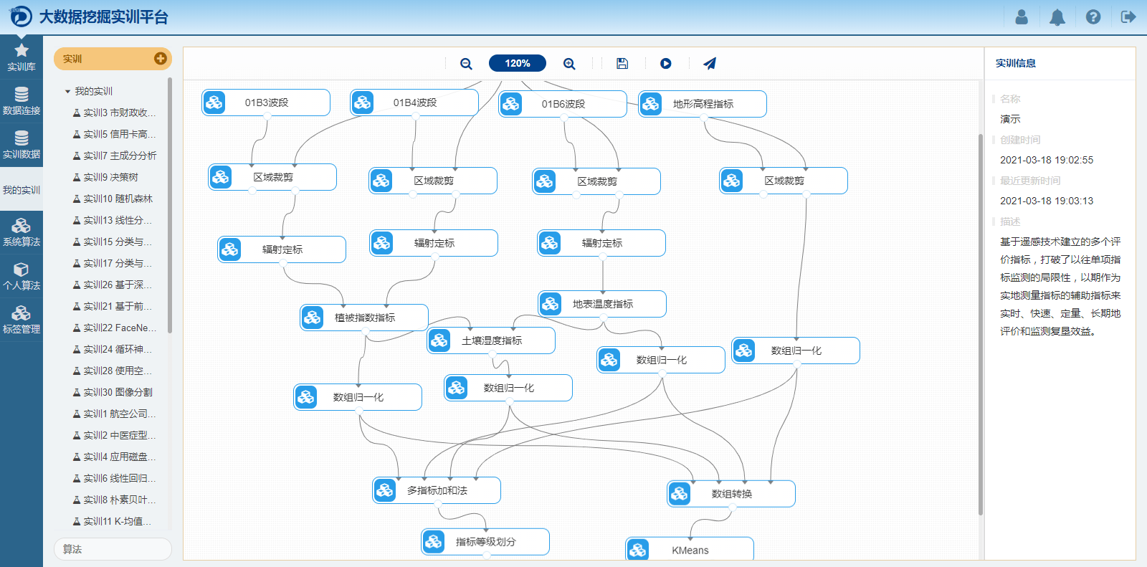Open the notifications bell
The width and height of the screenshot is (1147, 567).
(x=1057, y=17)
